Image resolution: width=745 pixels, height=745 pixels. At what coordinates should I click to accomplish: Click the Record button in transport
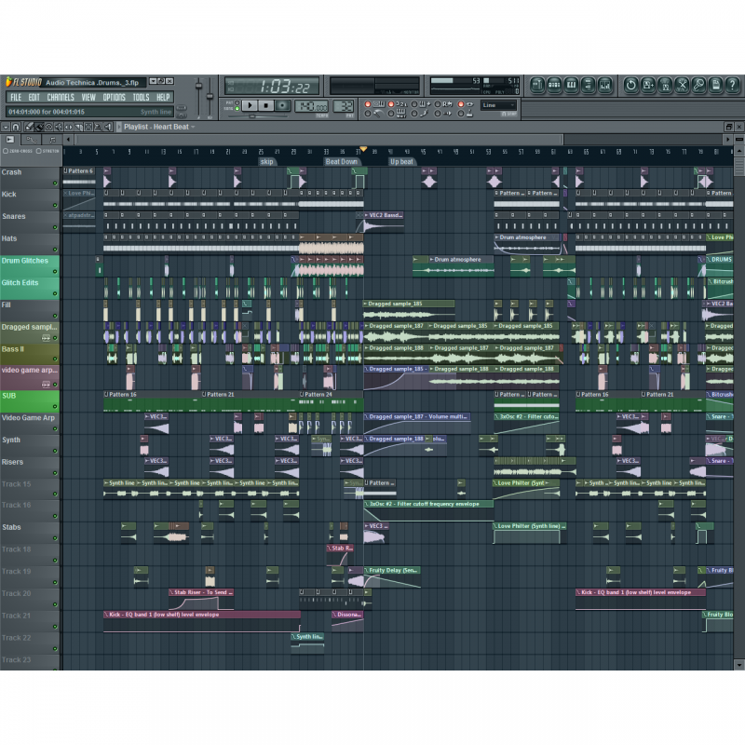(x=282, y=105)
